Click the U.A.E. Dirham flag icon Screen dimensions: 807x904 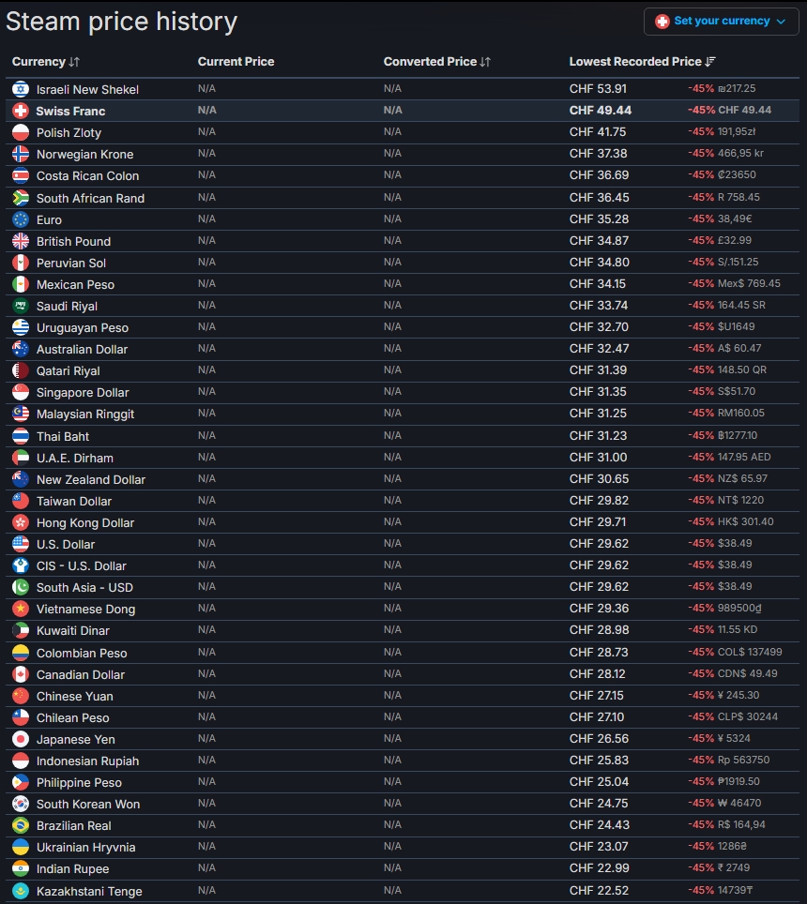click(x=21, y=458)
